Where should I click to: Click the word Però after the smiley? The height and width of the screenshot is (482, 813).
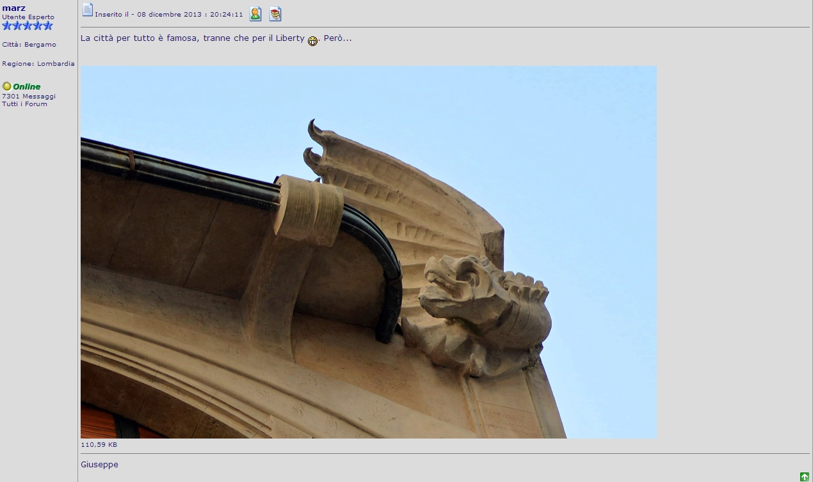click(337, 38)
